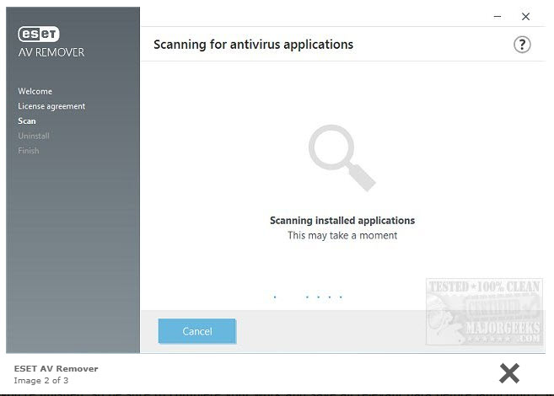
Task: Select the Scan step in sidebar
Action: tap(27, 121)
